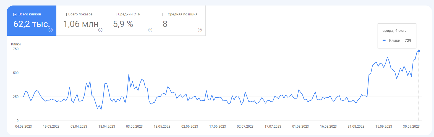Click the 04.03.2023 date label
The height and width of the screenshot is (137, 434).
(23, 127)
